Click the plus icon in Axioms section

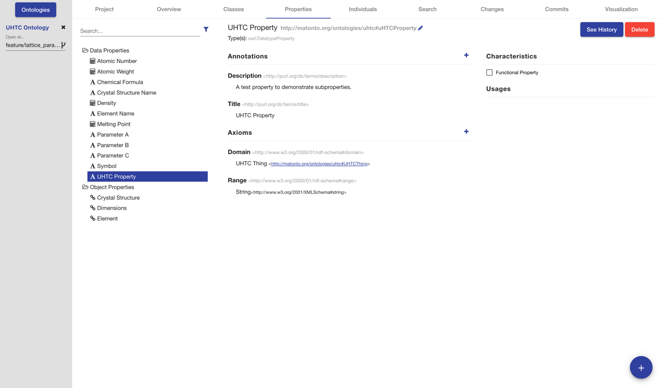466,132
